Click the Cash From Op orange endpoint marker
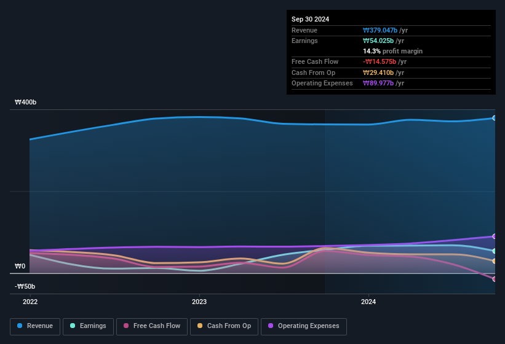505x344 pixels. pos(494,261)
